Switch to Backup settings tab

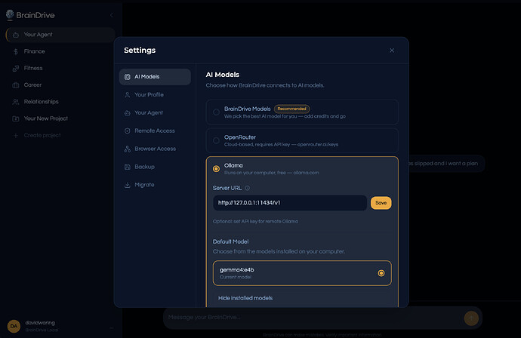(x=155, y=167)
